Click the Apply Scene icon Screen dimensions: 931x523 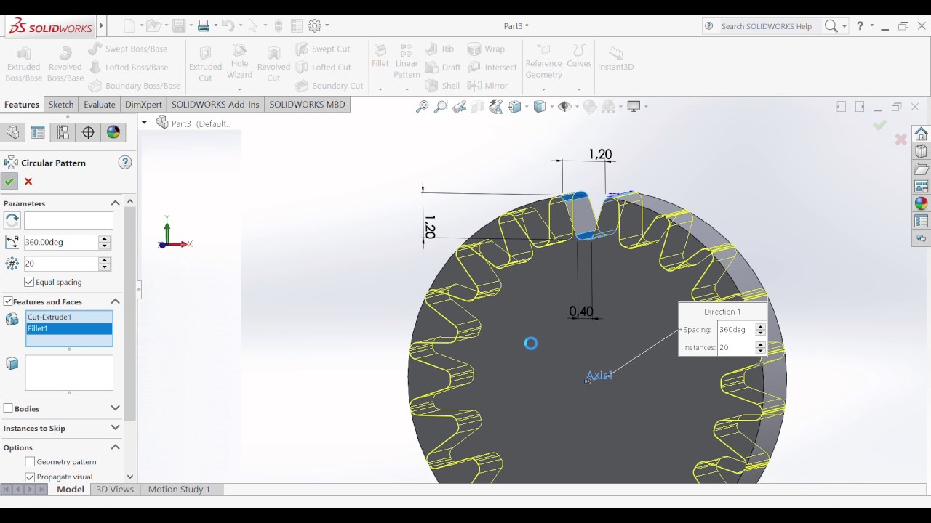610,107
